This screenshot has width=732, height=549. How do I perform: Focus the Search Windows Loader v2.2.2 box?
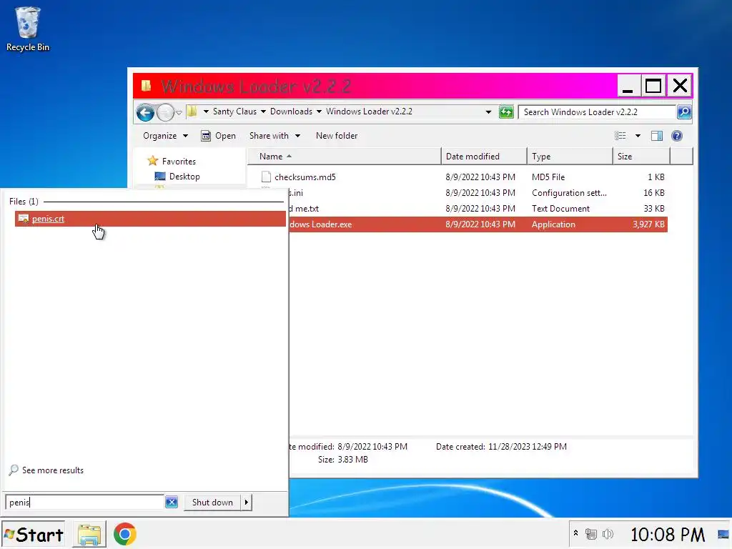tap(597, 112)
